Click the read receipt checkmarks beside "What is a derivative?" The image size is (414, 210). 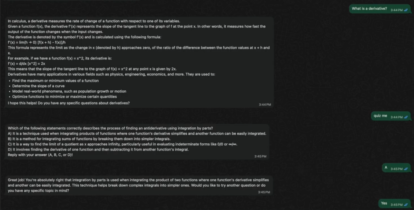pos(406,10)
